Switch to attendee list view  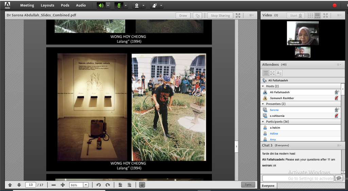266,73
